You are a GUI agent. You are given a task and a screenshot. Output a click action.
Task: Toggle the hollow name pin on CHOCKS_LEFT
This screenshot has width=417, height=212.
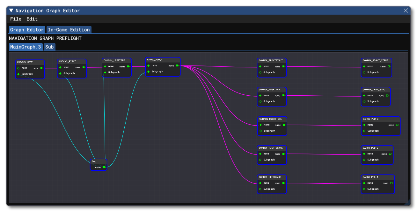(19, 68)
